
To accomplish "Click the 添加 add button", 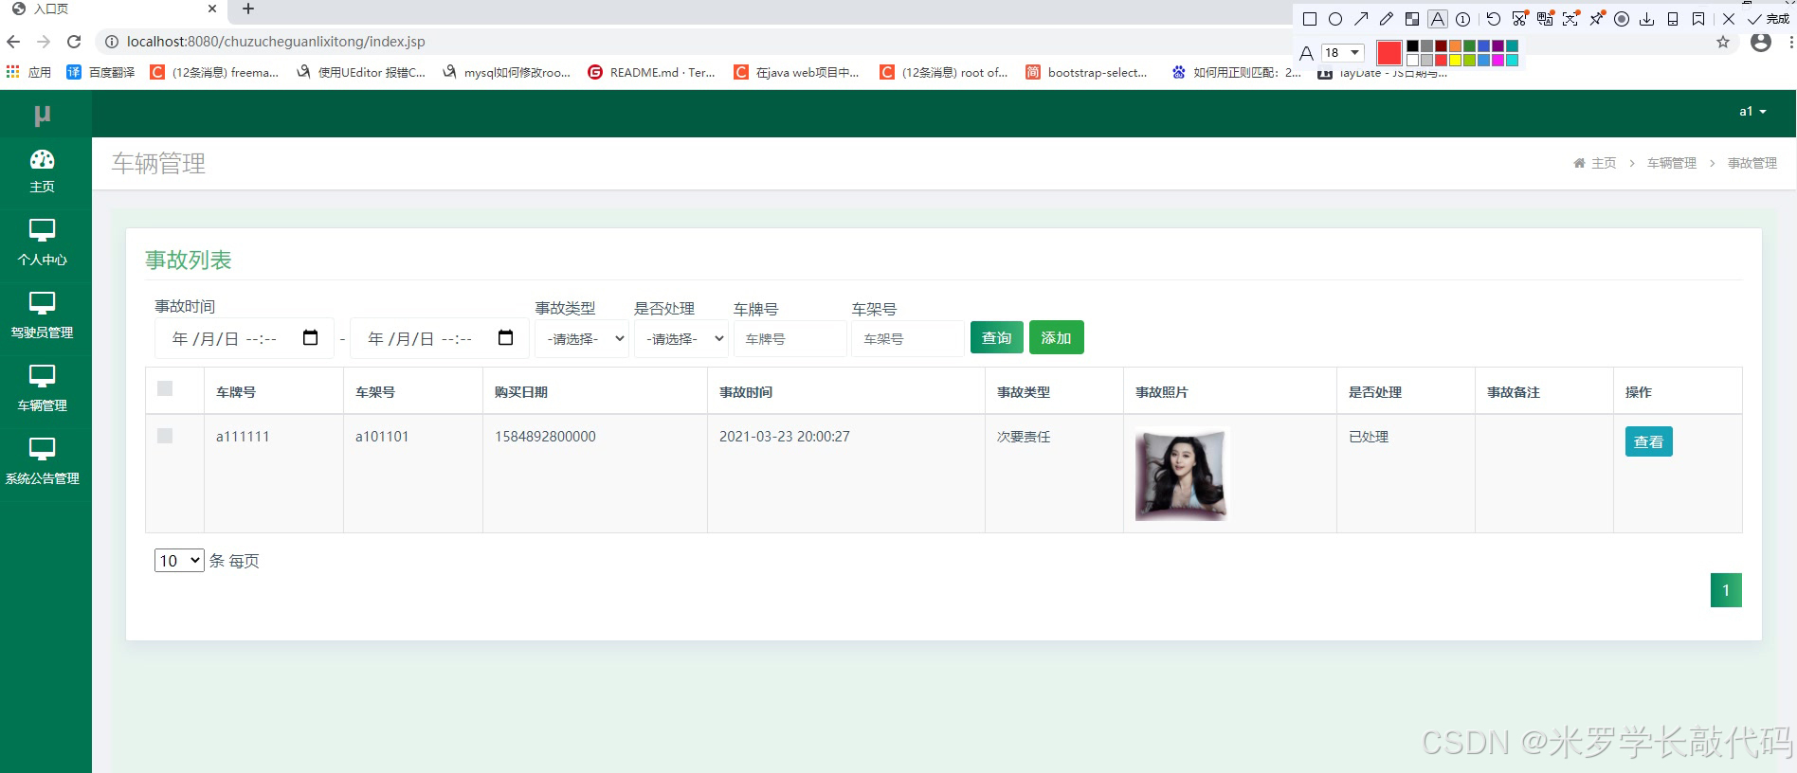I will (1056, 338).
